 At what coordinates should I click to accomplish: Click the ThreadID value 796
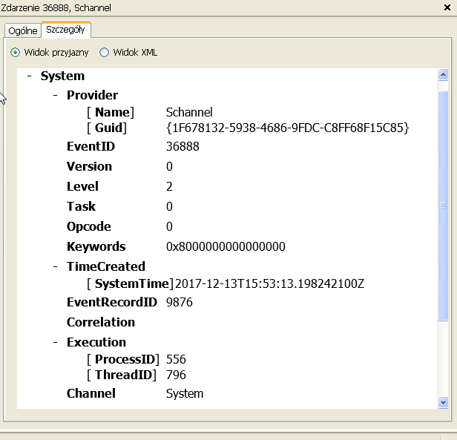click(176, 375)
